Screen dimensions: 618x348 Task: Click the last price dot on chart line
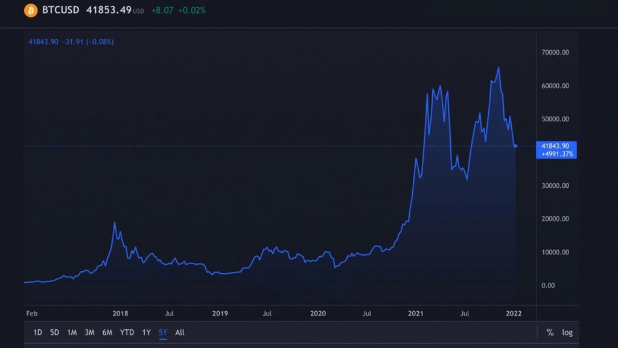[515, 146]
